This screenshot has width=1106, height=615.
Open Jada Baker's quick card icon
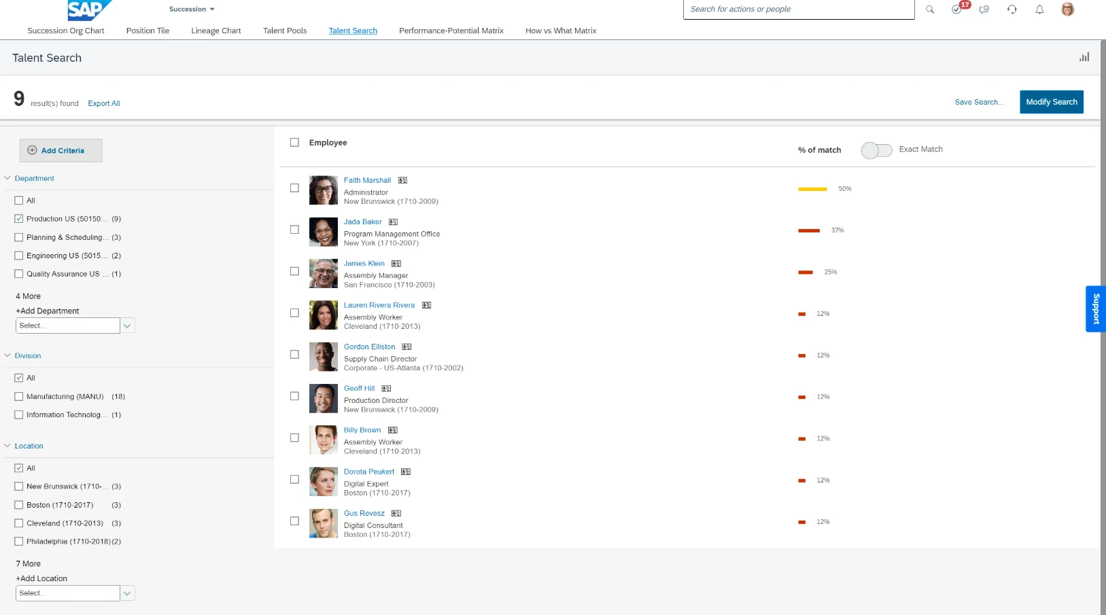tap(393, 222)
